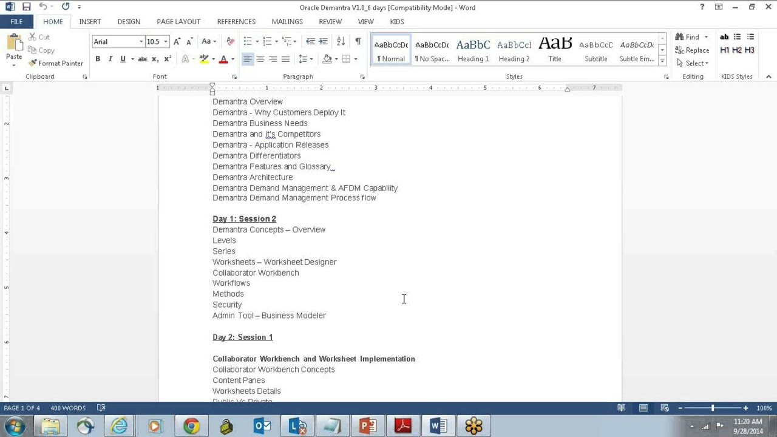
Task: Toggle italic formatting
Action: pos(110,59)
